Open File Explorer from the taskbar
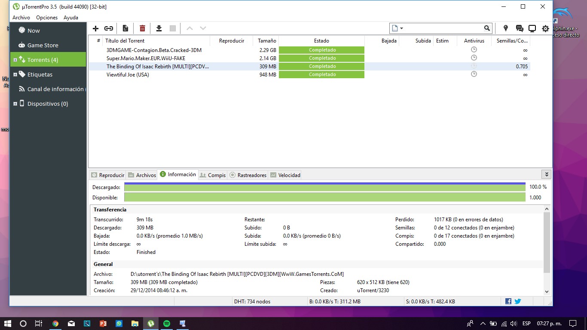The width and height of the screenshot is (587, 330). [x=135, y=323]
